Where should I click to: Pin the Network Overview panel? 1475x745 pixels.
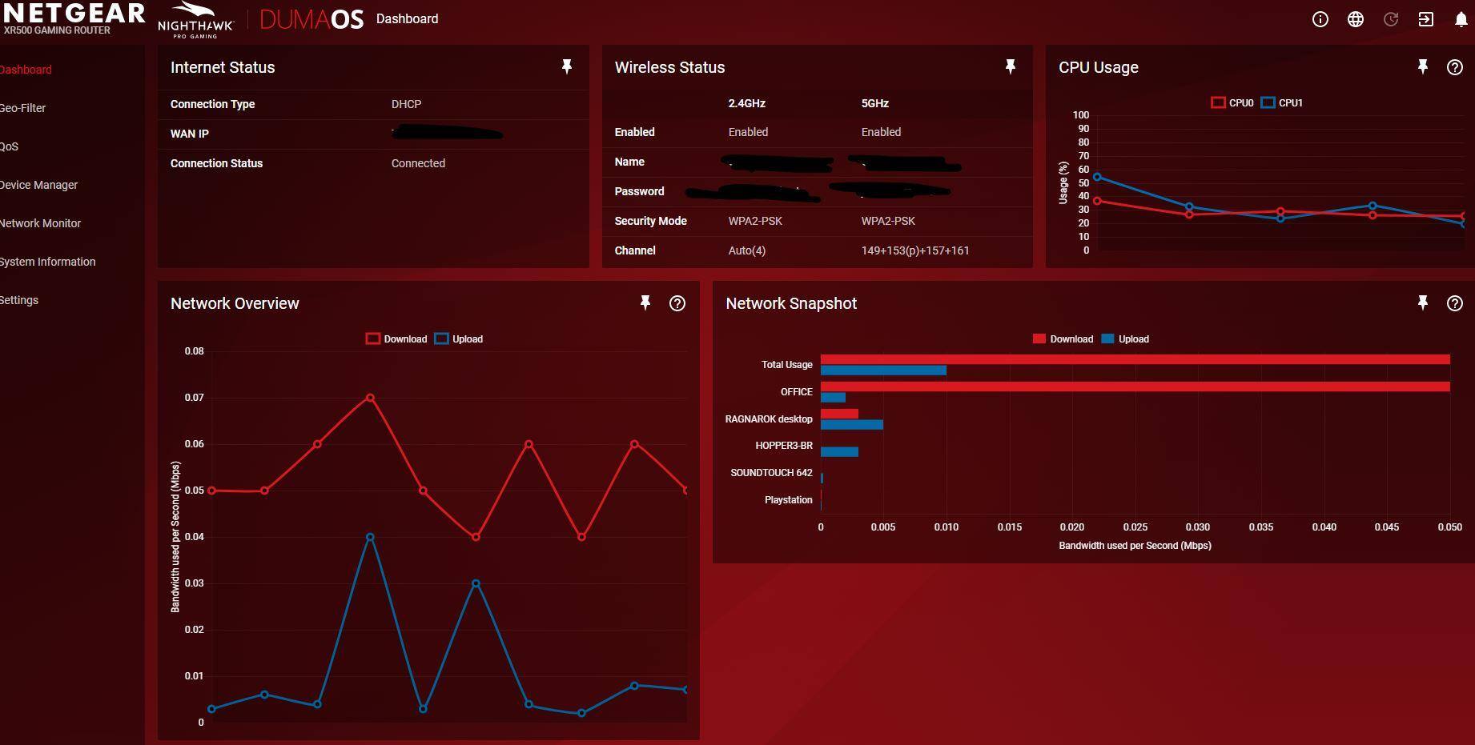tap(645, 303)
